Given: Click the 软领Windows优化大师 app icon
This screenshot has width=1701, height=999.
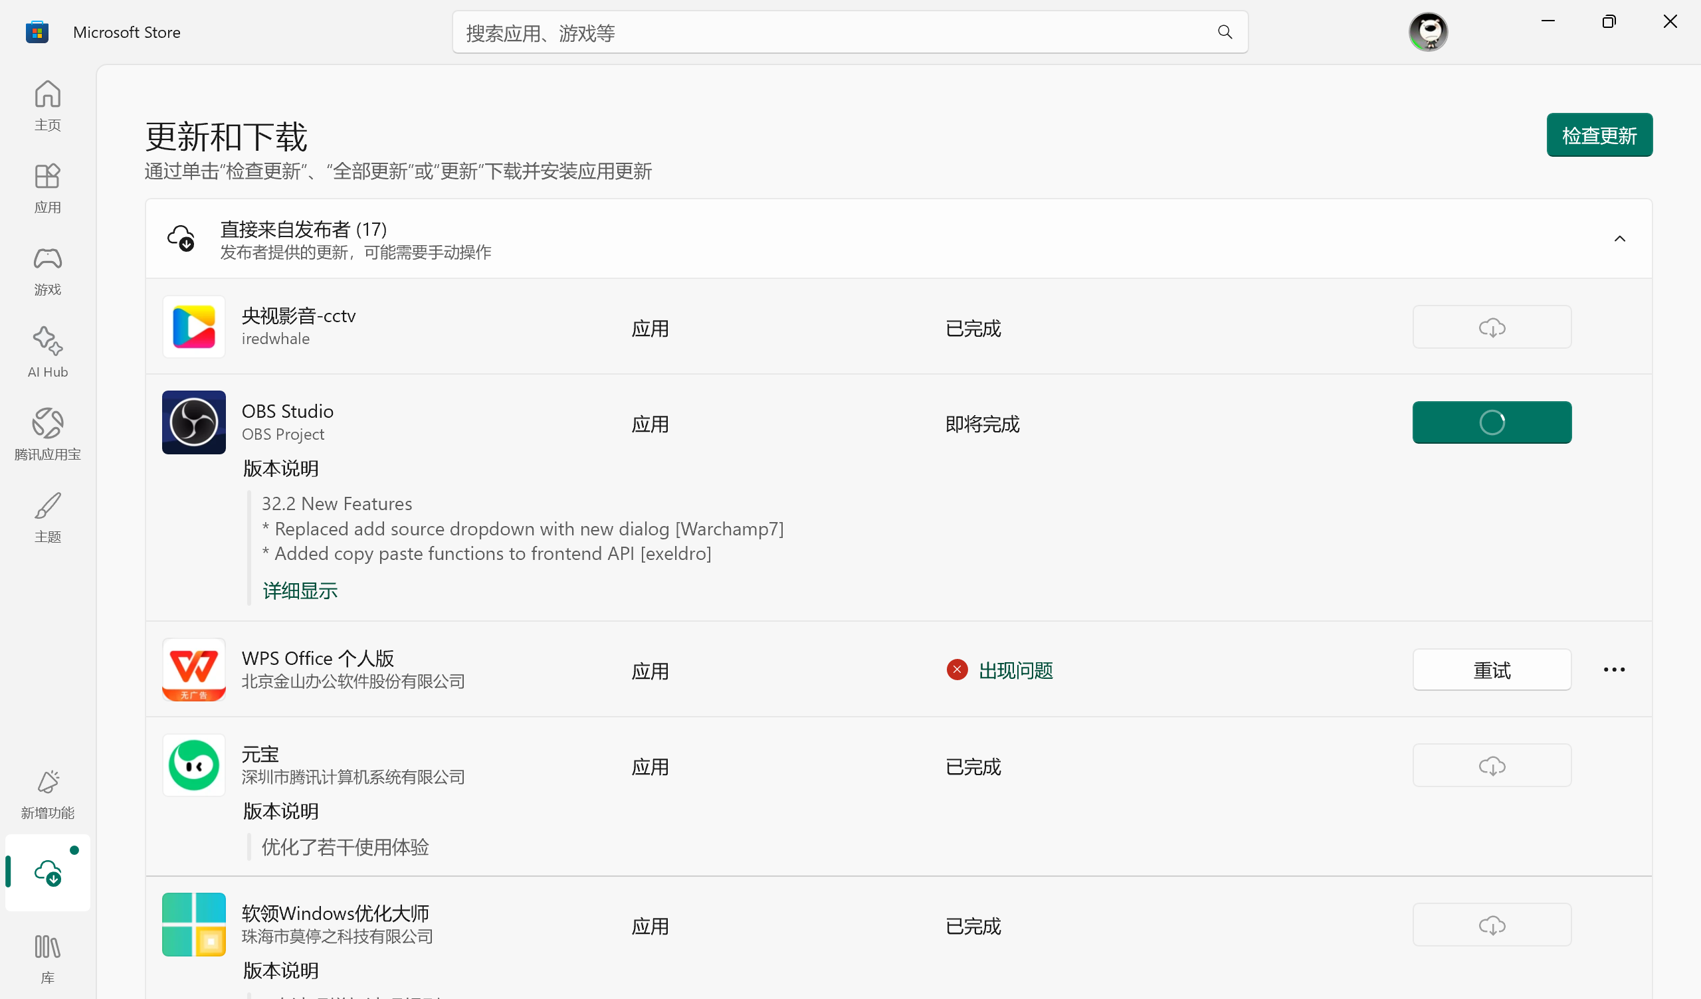Looking at the screenshot, I should [194, 924].
